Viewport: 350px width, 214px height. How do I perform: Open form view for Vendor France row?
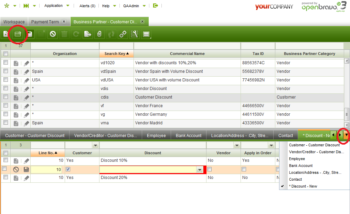(16, 106)
